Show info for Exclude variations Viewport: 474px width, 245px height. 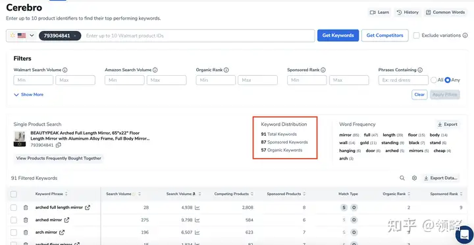[x=464, y=36]
